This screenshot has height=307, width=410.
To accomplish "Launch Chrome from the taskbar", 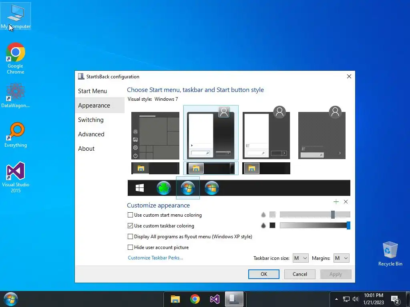I will coord(195,299).
